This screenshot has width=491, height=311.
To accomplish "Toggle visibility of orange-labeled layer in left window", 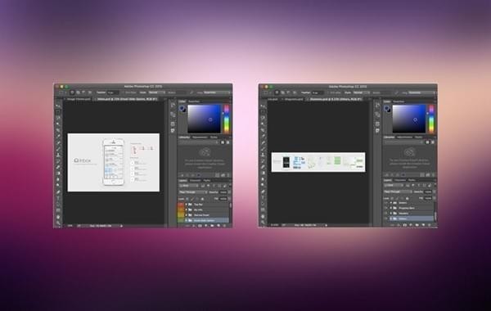I will point(181,210).
